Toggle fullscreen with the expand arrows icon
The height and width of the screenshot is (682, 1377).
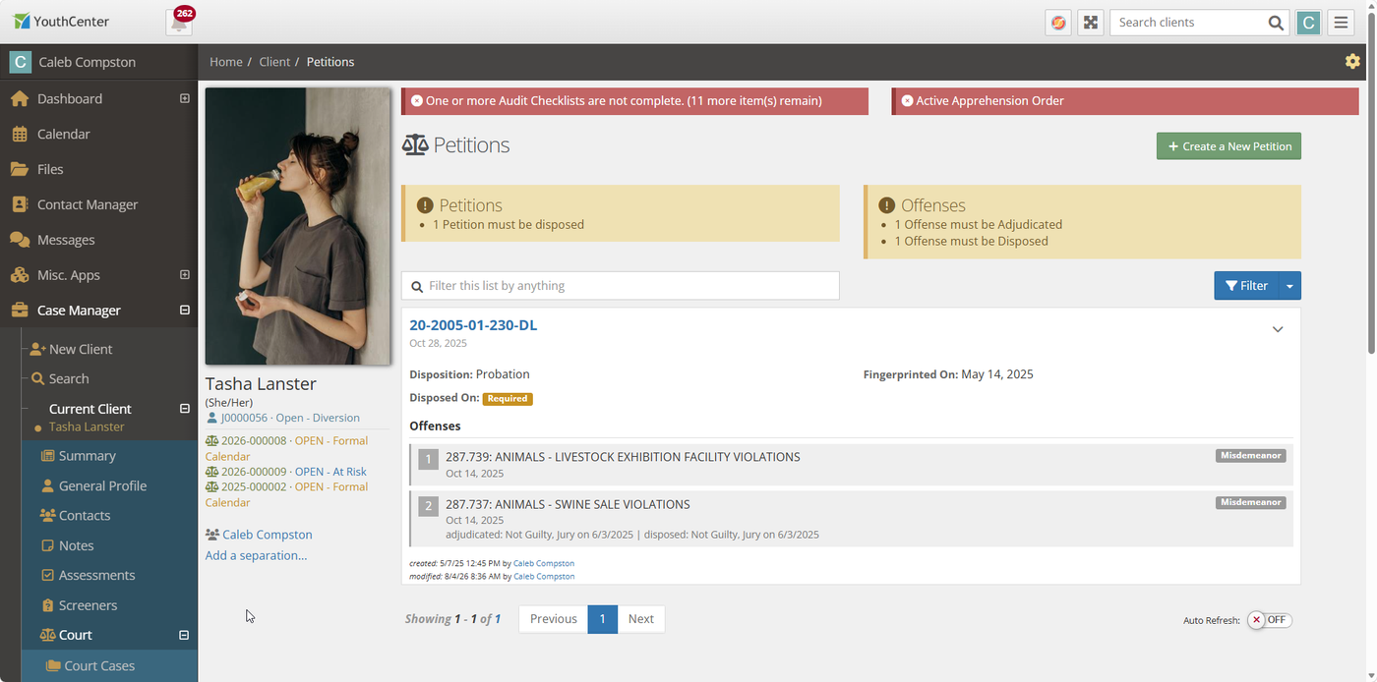click(x=1091, y=23)
